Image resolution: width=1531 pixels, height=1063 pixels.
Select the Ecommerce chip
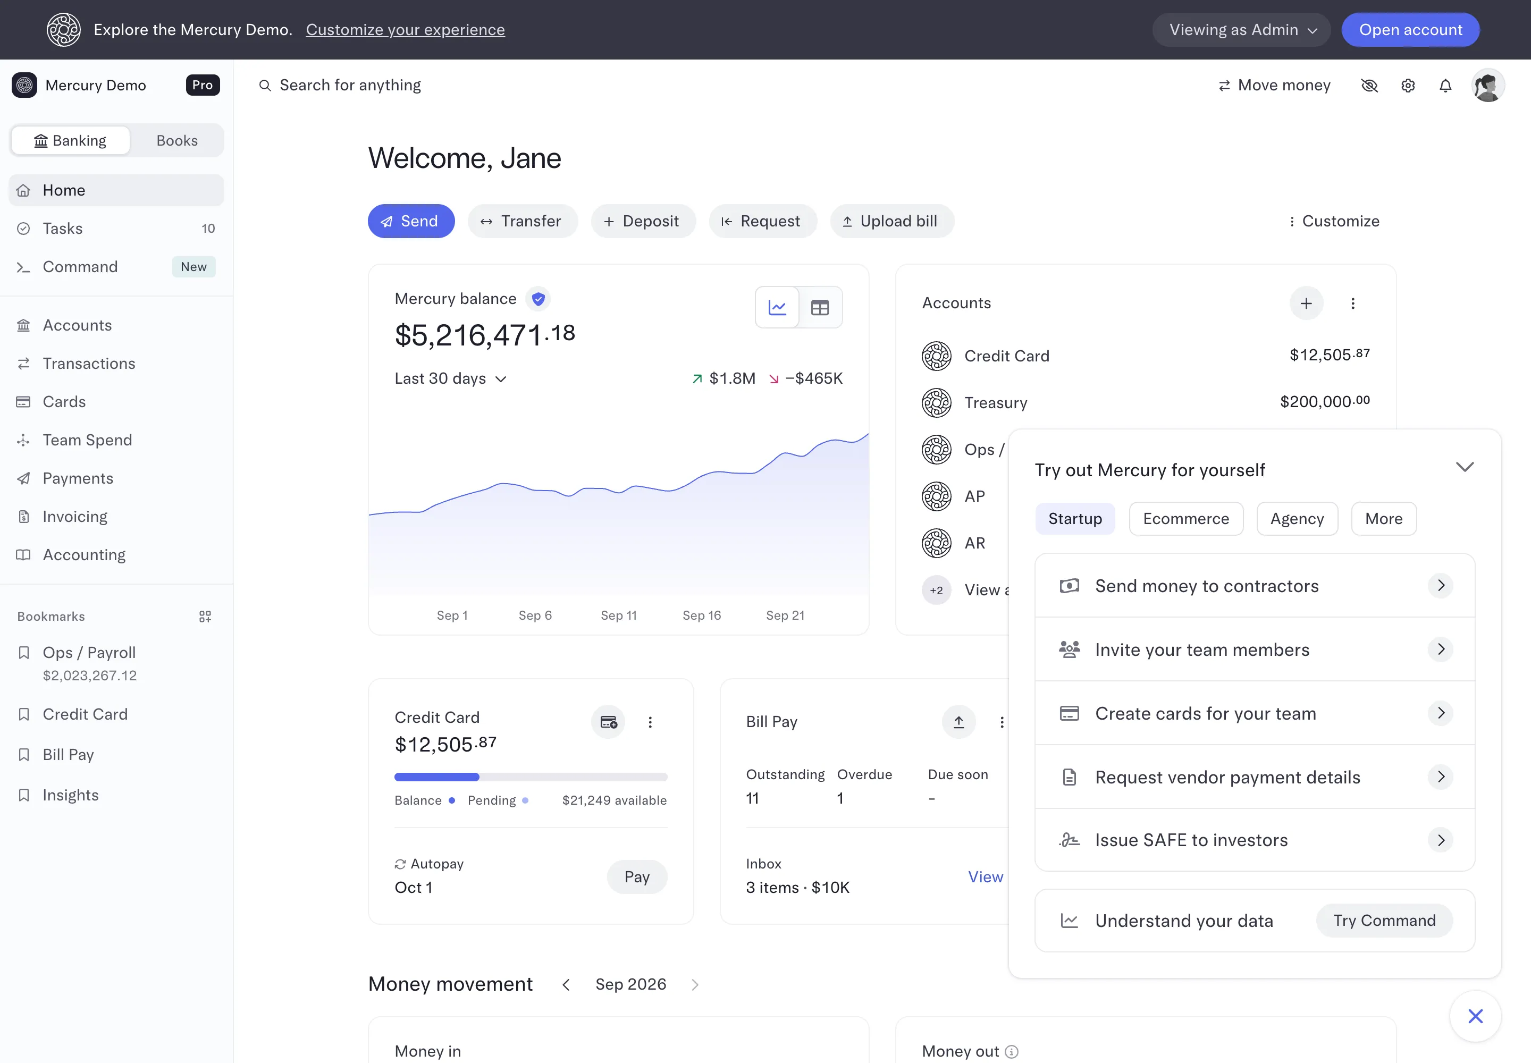click(x=1186, y=519)
